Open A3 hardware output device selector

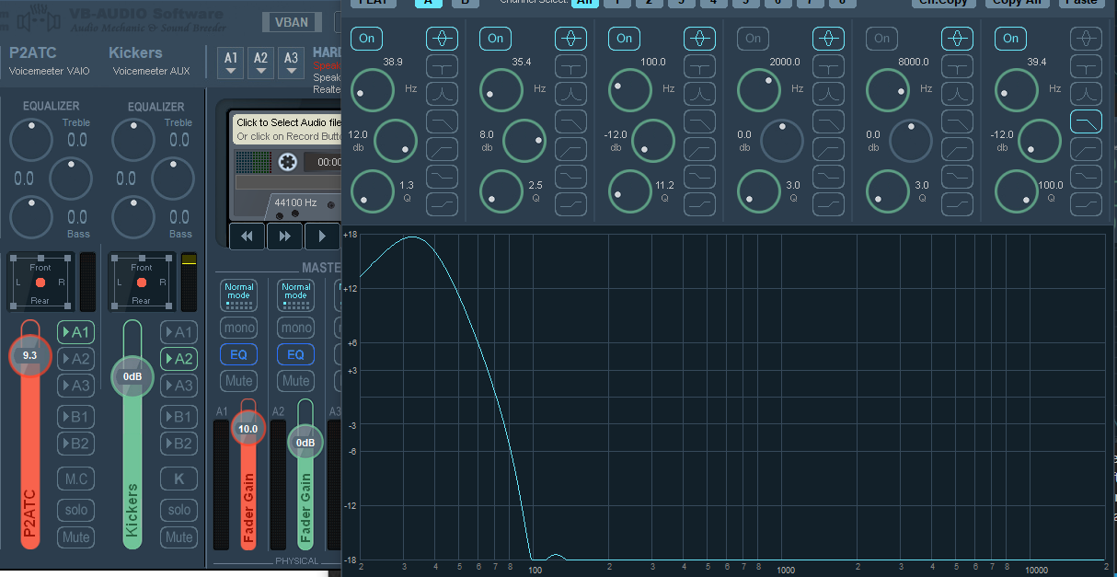(292, 63)
